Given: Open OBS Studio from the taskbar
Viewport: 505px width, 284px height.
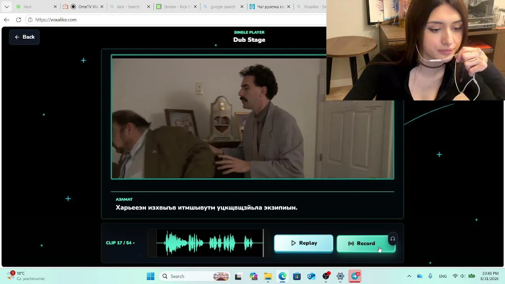Looking at the screenshot, I should click(326, 276).
